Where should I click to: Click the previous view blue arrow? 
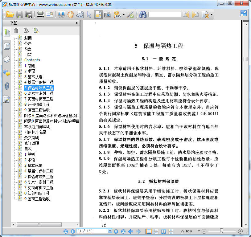(131, 231)
